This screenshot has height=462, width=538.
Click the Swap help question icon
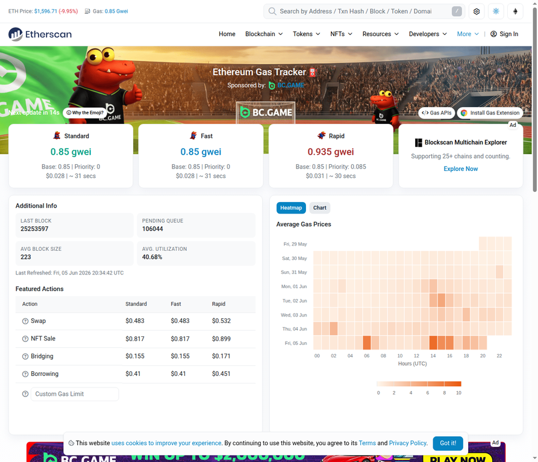25,321
